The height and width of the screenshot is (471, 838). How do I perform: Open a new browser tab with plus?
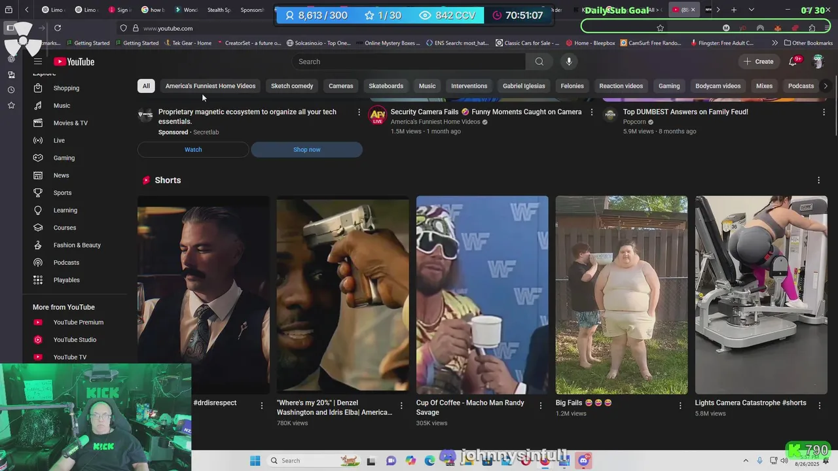click(734, 10)
